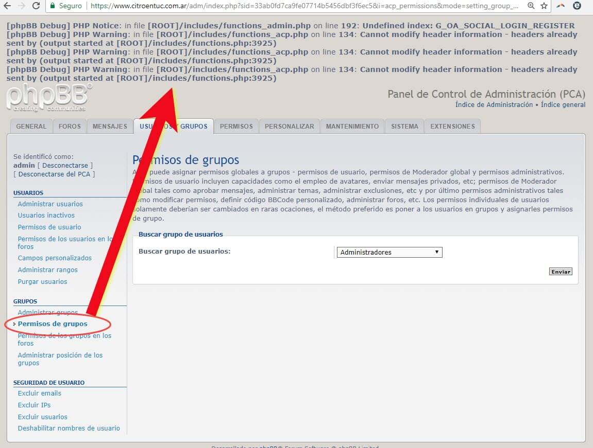The height and width of the screenshot is (448, 593).
Task: Bookmark this page with the star icon
Action: point(544,6)
